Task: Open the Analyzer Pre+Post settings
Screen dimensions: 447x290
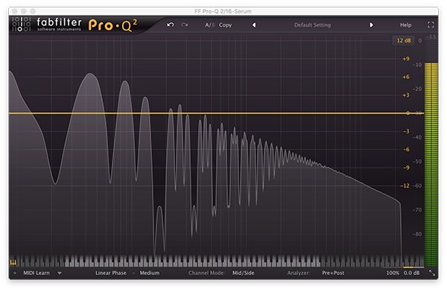Action: click(x=333, y=273)
